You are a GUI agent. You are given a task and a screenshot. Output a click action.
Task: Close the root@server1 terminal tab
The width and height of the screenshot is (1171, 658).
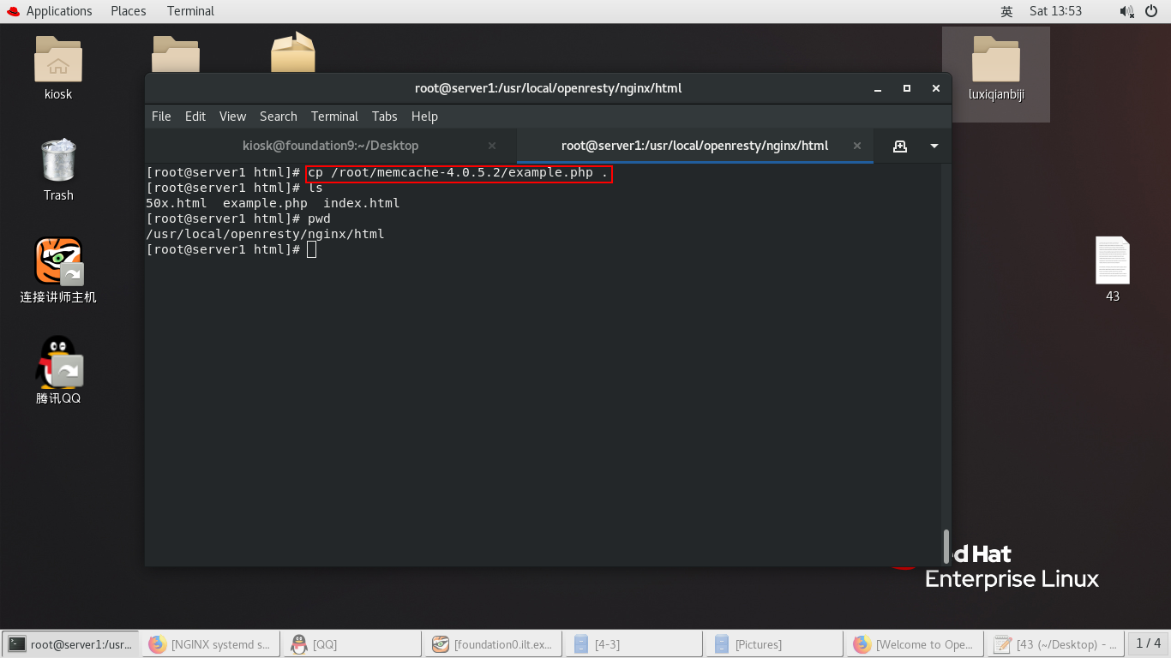tap(857, 146)
